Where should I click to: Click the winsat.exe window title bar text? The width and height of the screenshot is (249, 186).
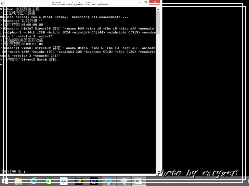coord(80,4)
